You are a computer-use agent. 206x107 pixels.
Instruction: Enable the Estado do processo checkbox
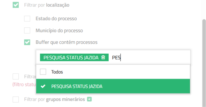[x=27, y=19]
